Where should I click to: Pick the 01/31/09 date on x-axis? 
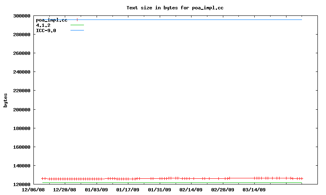click(160, 190)
